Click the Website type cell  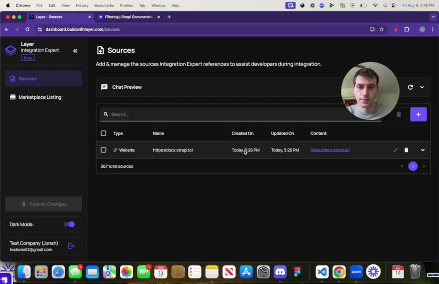(124, 150)
